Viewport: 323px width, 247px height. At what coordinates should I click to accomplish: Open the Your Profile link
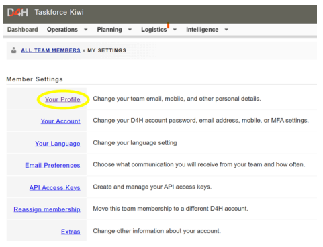click(x=62, y=99)
